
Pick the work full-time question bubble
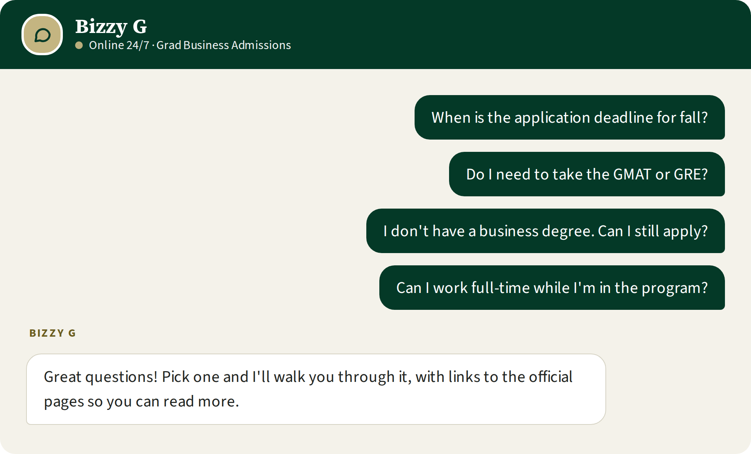(552, 288)
